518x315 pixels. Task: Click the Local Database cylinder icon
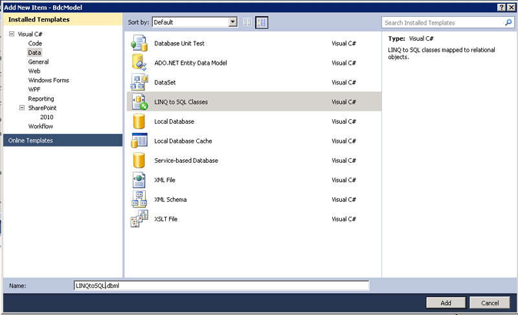139,121
